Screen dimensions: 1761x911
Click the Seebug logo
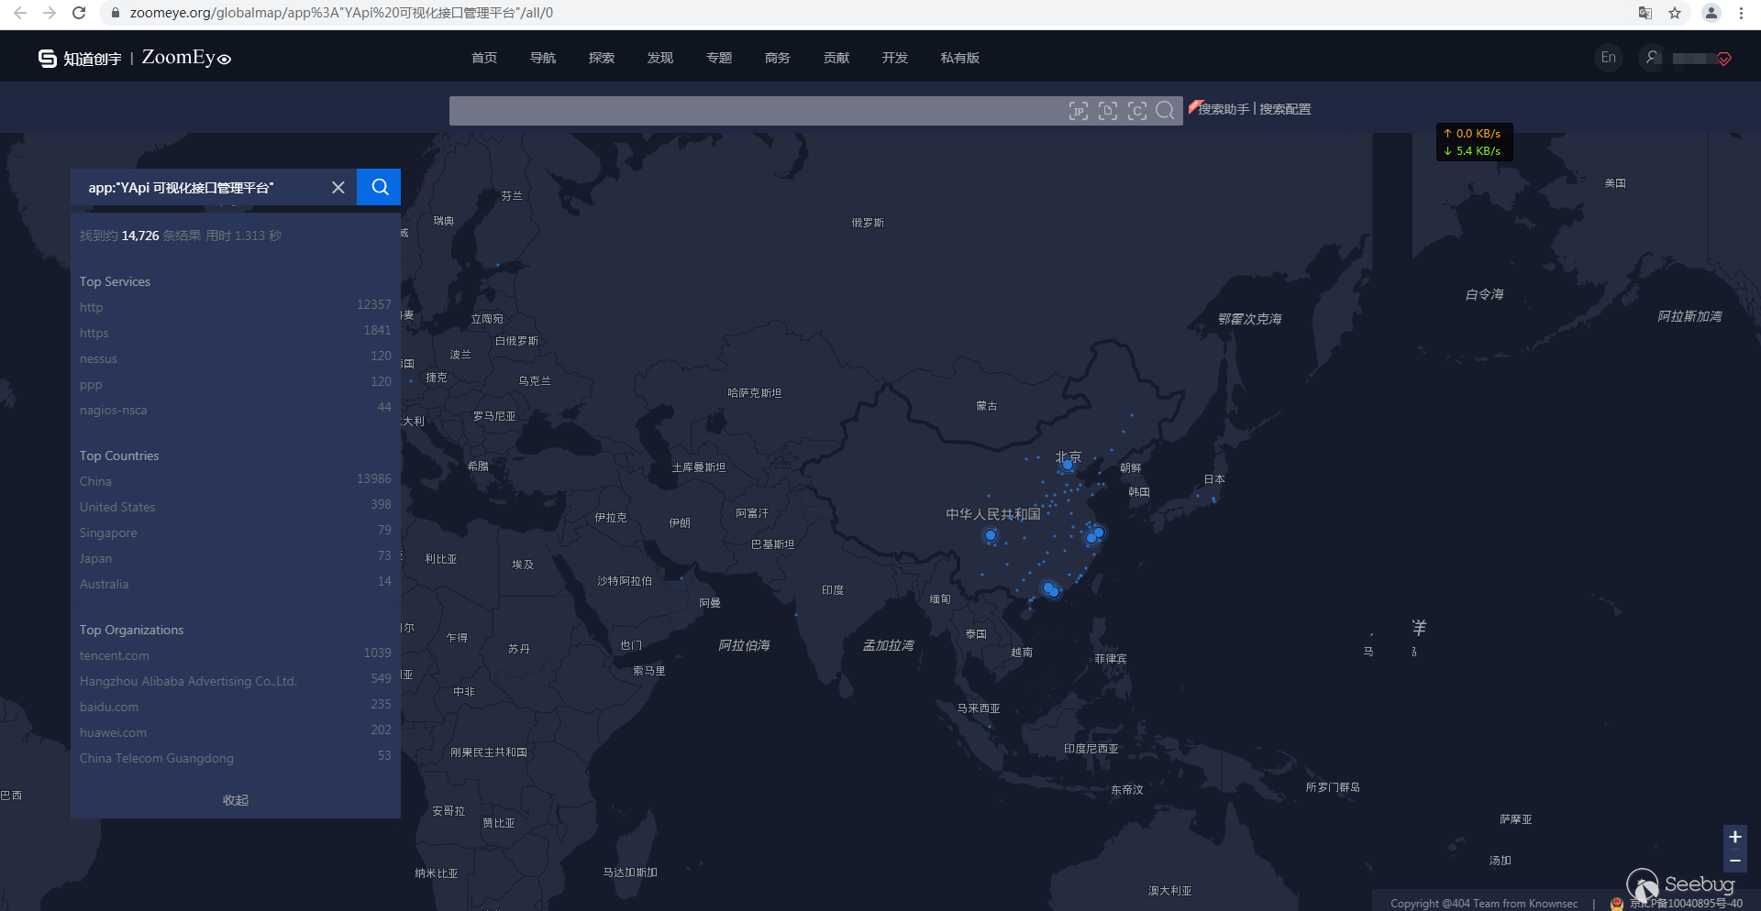1680,885
